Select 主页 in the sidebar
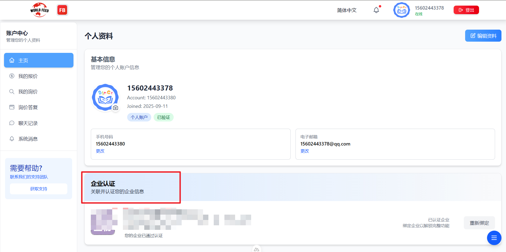The width and height of the screenshot is (506, 252). tap(39, 60)
